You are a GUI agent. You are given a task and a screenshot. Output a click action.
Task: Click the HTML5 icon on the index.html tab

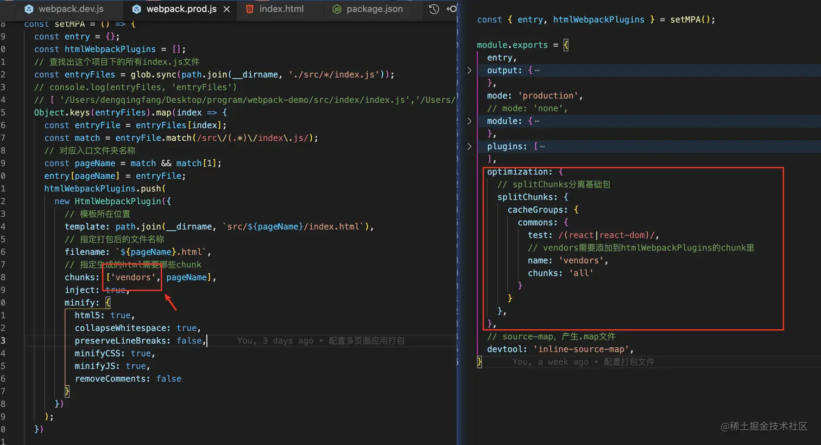(x=250, y=9)
